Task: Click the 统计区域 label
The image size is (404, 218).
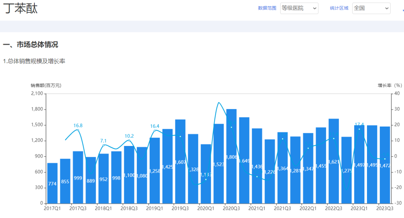Action: (339, 8)
